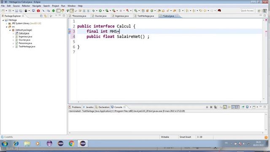Open the Window menu
This screenshot has height=152, width=270.
71,6
